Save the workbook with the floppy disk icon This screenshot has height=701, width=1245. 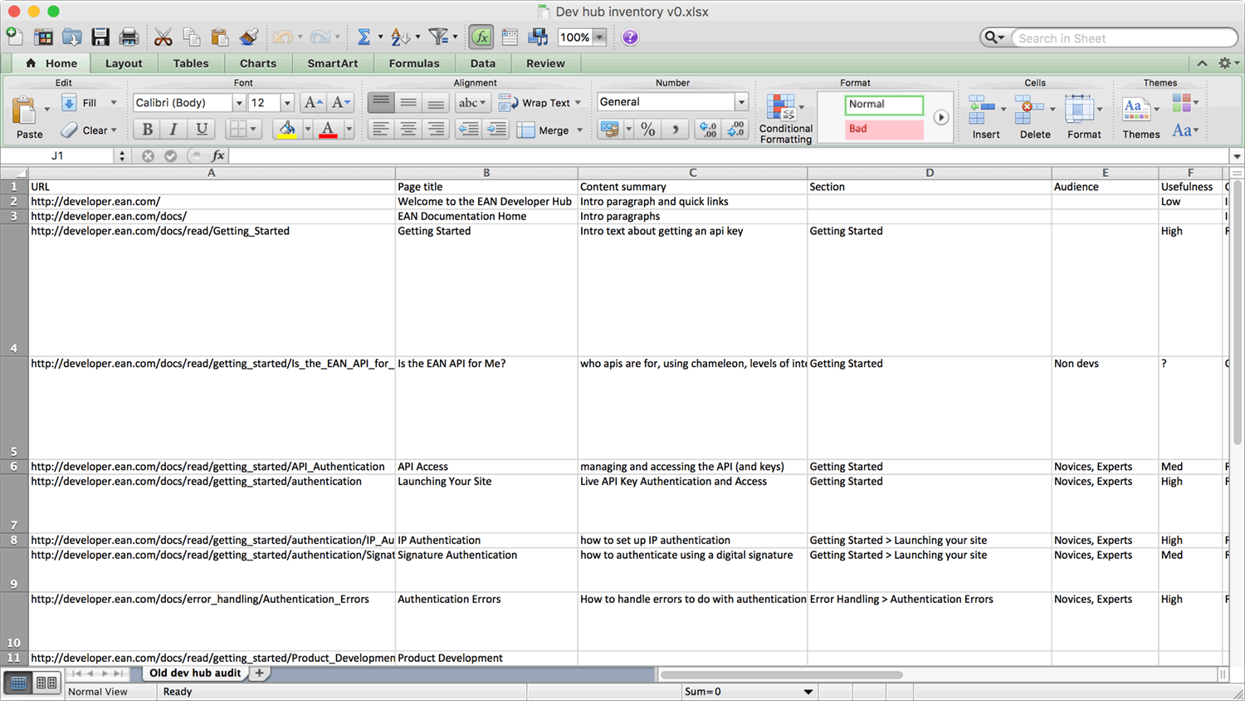[100, 37]
